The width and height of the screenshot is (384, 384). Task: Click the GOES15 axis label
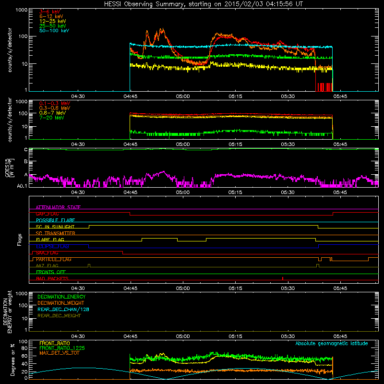[9, 168]
